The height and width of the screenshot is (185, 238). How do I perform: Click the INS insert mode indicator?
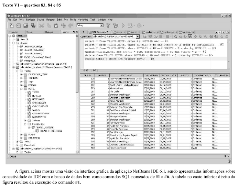click(x=95, y=70)
